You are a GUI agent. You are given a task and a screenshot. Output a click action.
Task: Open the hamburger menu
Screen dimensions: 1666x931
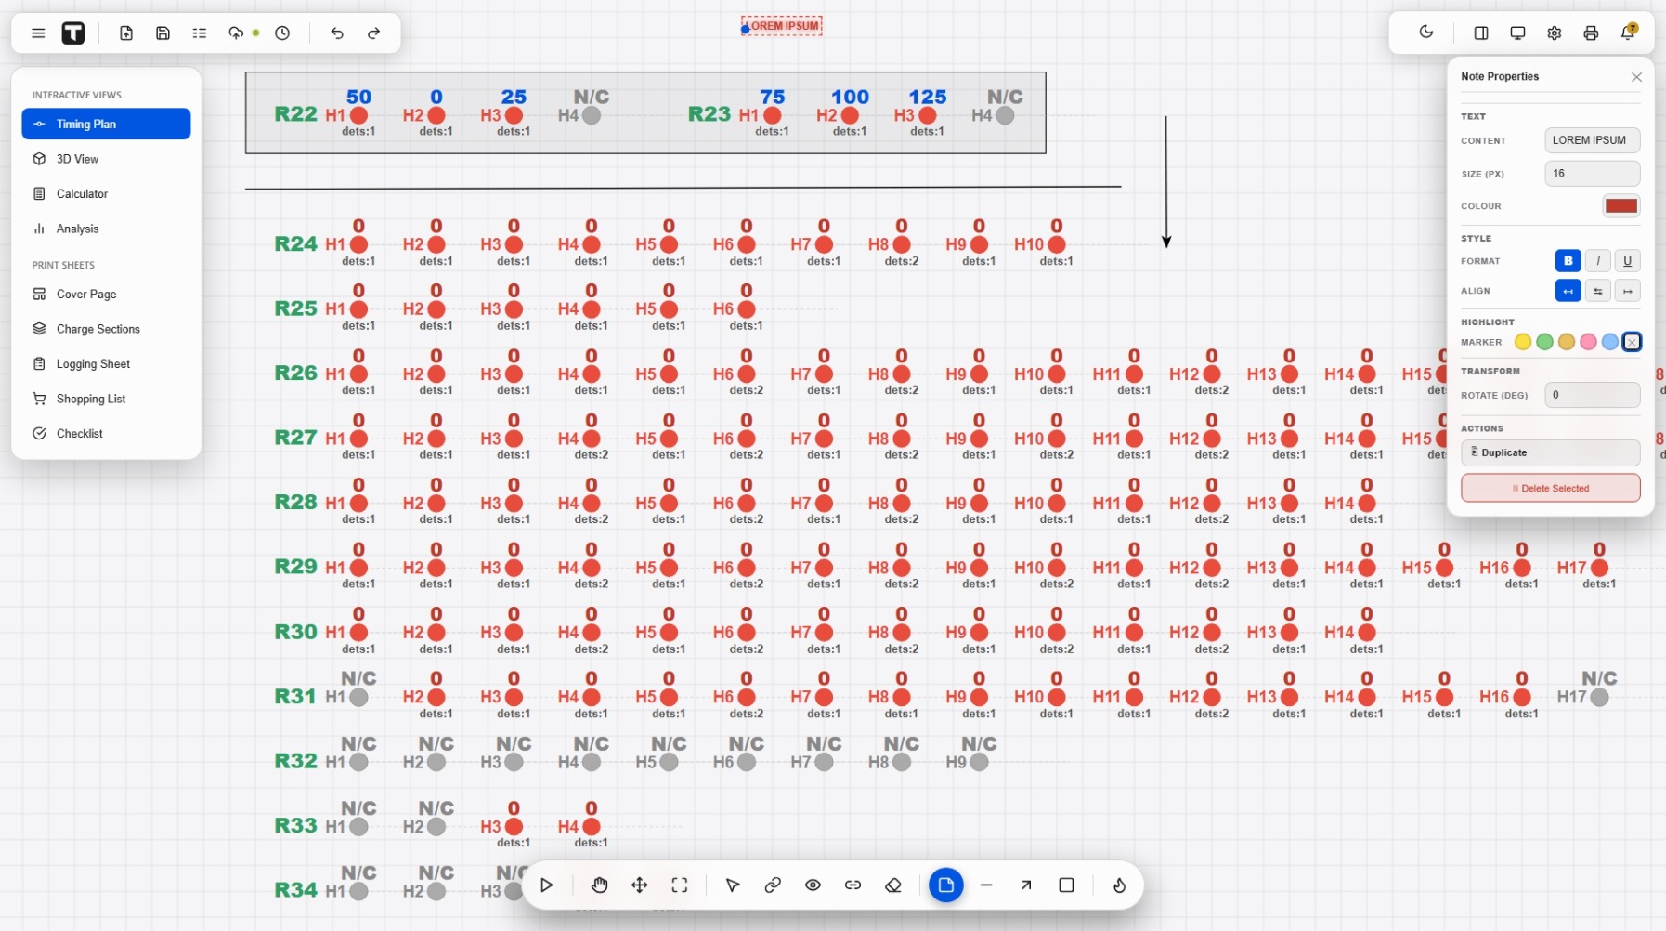click(x=38, y=33)
